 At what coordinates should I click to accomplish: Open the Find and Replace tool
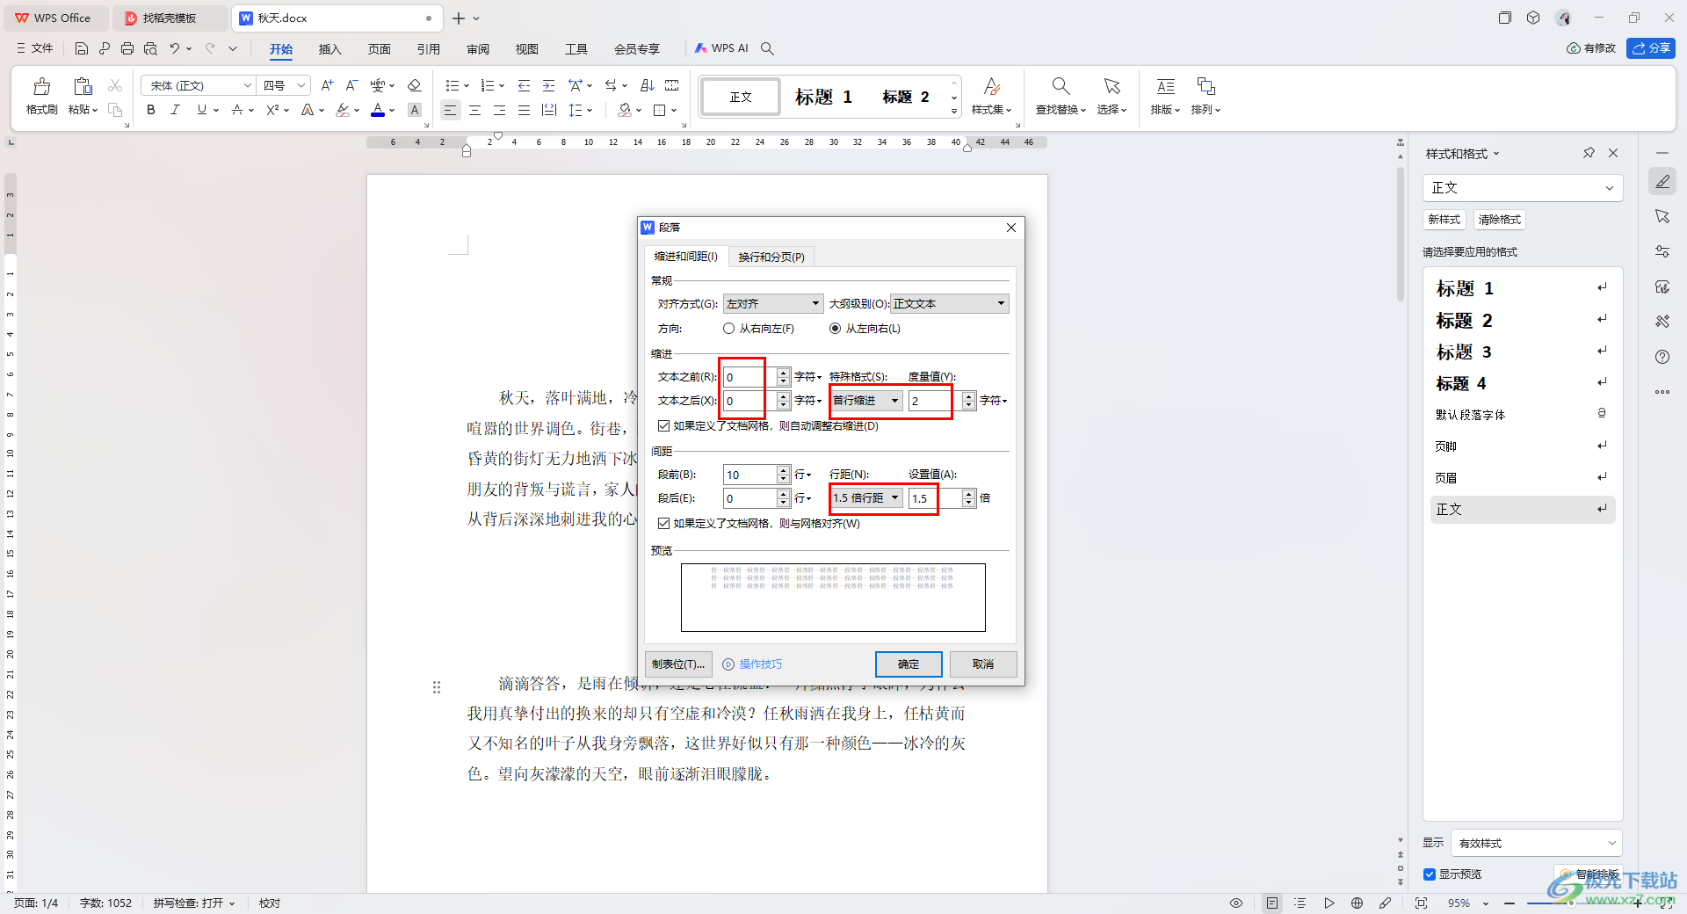point(1061,95)
